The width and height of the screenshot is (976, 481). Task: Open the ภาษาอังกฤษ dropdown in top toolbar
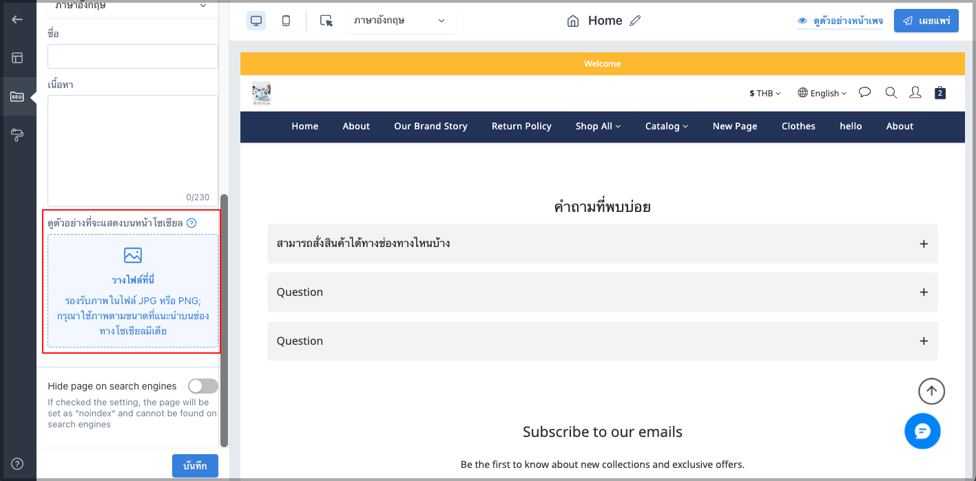[401, 21]
